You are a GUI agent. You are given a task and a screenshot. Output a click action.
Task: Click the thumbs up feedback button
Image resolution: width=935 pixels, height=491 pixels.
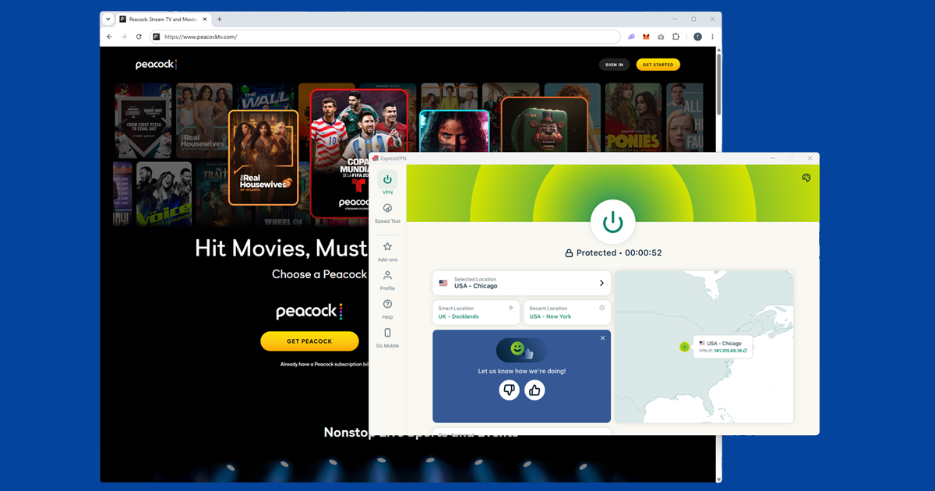point(535,390)
